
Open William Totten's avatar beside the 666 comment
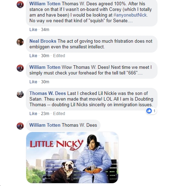20,68
